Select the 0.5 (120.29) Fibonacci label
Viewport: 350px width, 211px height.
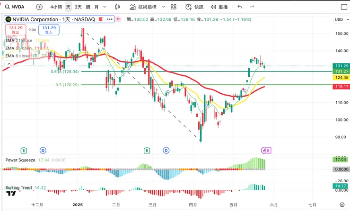click(67, 85)
